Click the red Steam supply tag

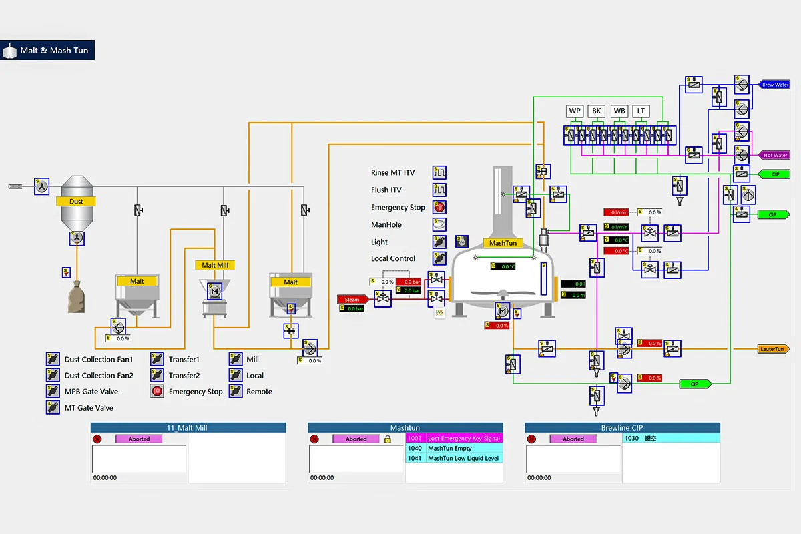click(353, 300)
